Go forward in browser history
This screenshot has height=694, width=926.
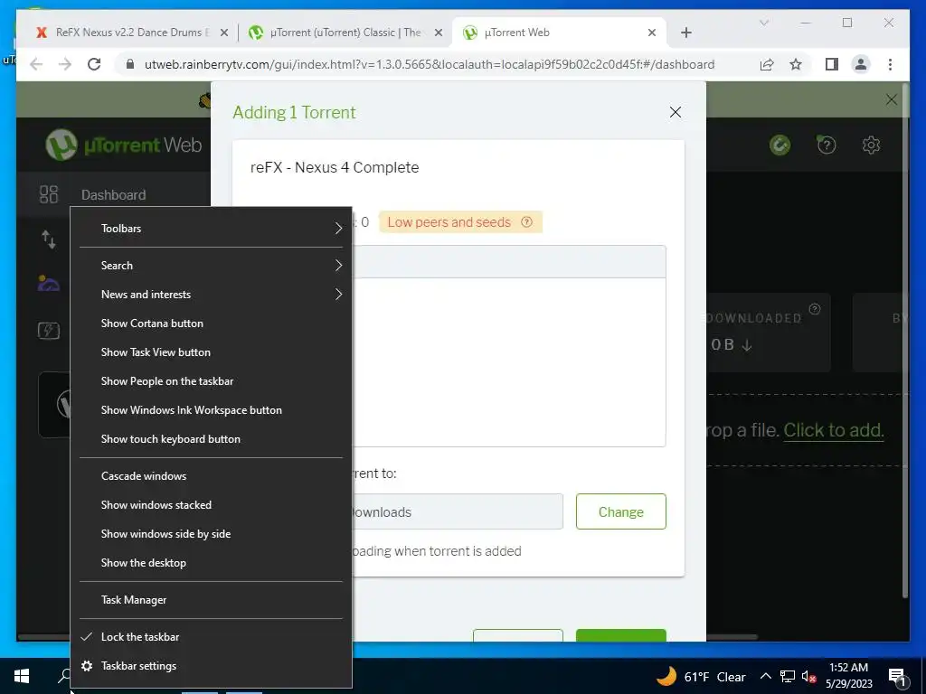[65, 64]
